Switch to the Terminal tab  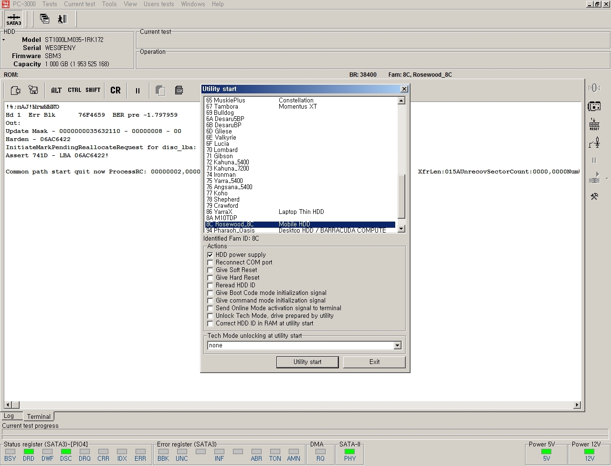tap(39, 416)
